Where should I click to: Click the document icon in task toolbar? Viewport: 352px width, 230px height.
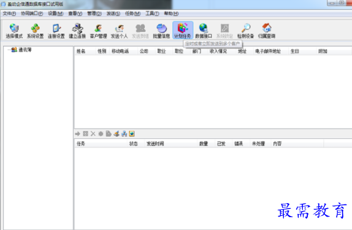109,134
